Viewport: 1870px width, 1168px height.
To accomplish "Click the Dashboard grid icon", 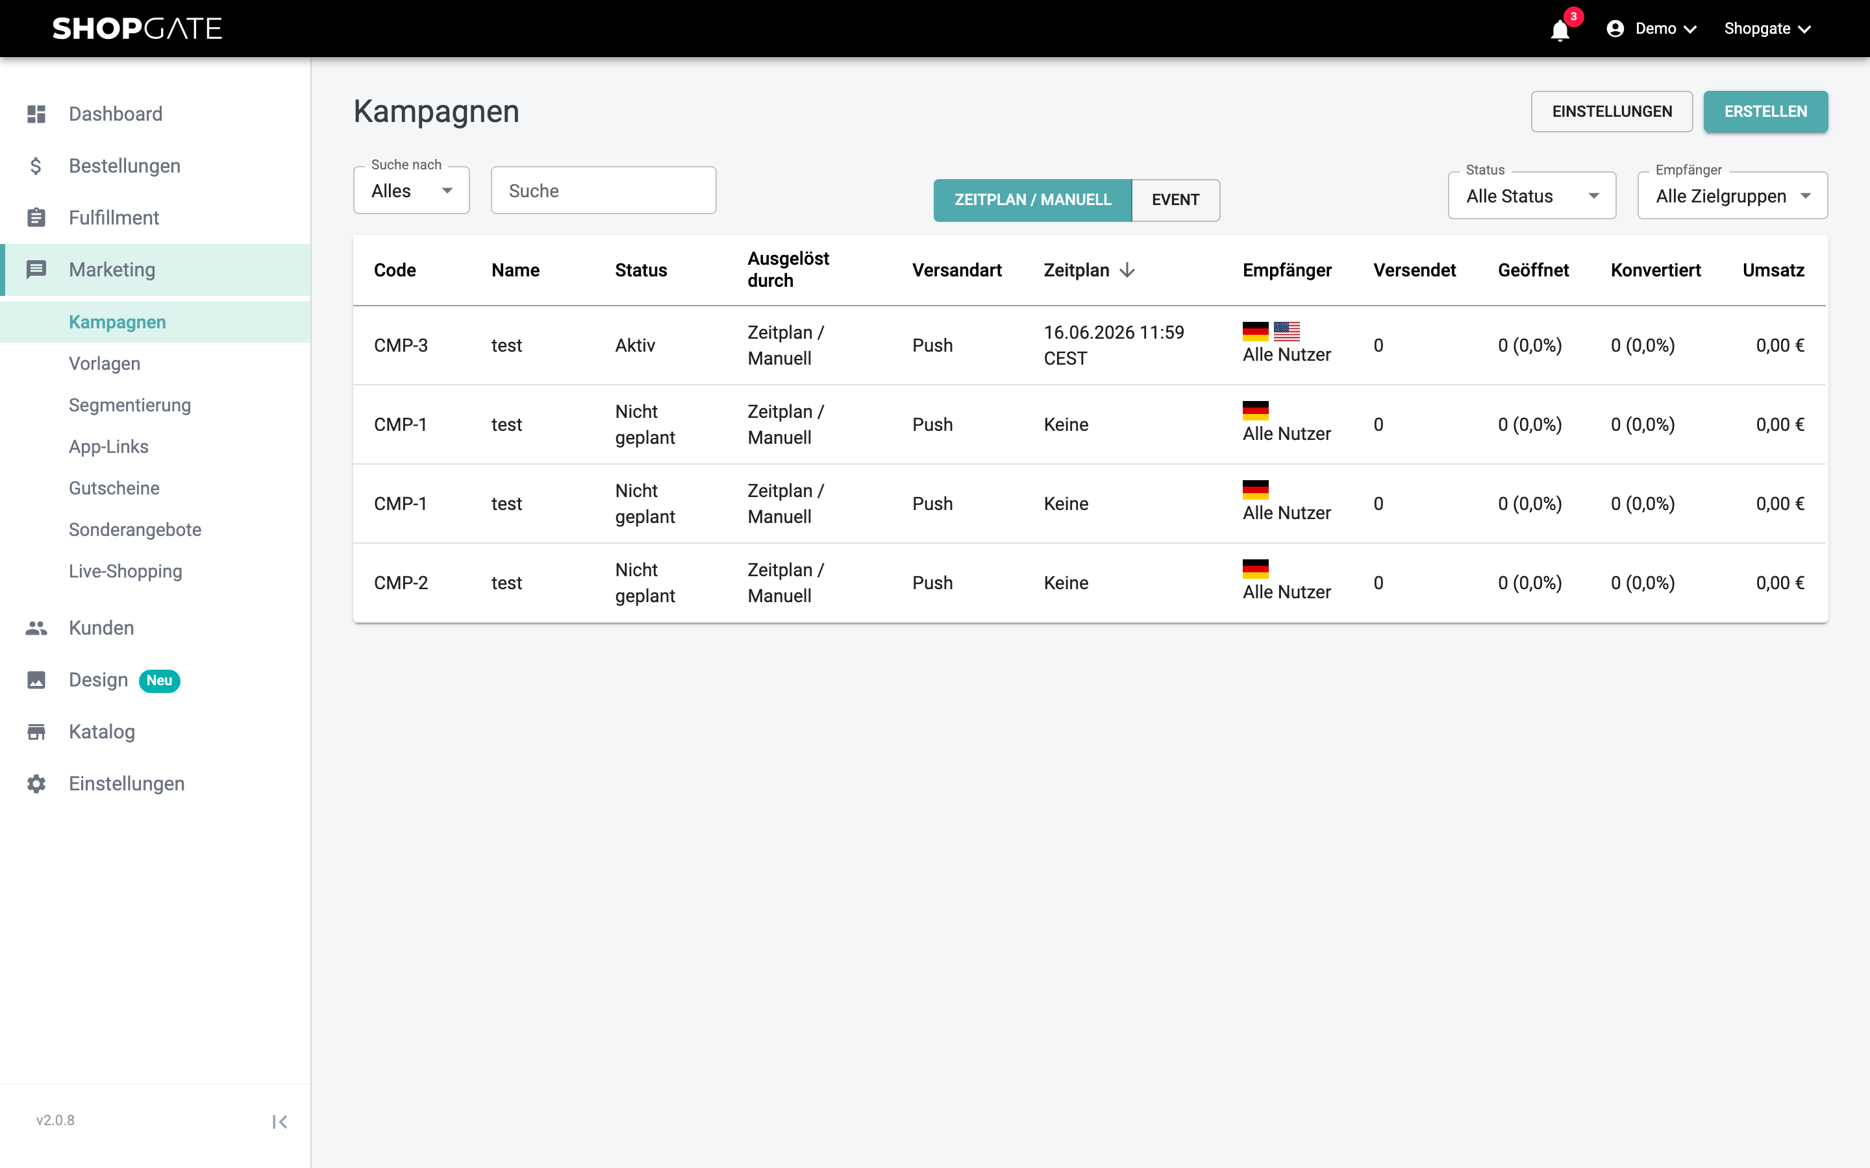I will point(36,114).
